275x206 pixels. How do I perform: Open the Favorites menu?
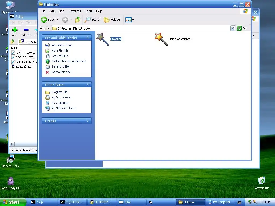pos(75,11)
